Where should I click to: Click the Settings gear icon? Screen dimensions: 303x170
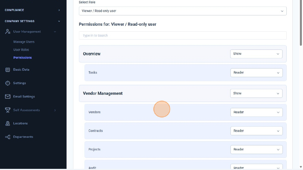(8, 83)
